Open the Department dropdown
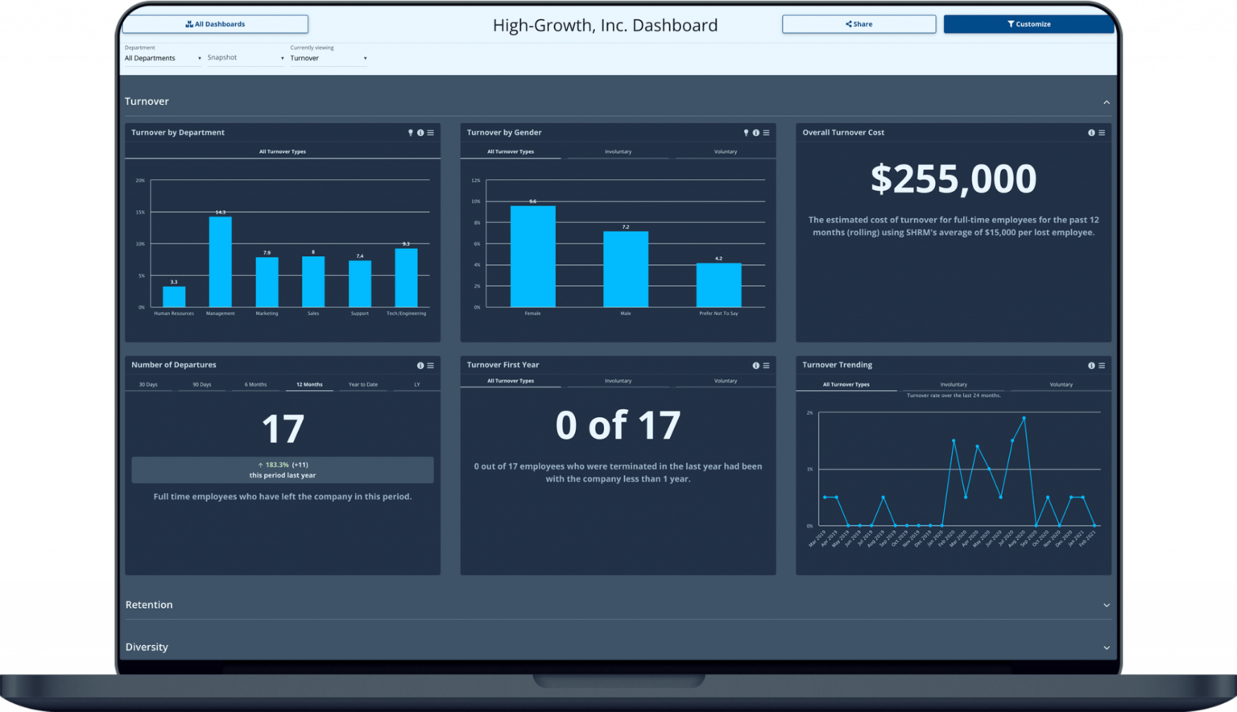Viewport: 1237px width, 712px height. 161,57
